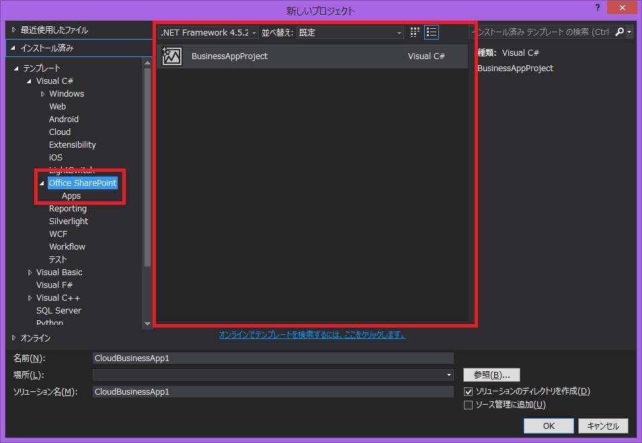Select the Silverlight template category
This screenshot has width=642, height=443.
[69, 221]
